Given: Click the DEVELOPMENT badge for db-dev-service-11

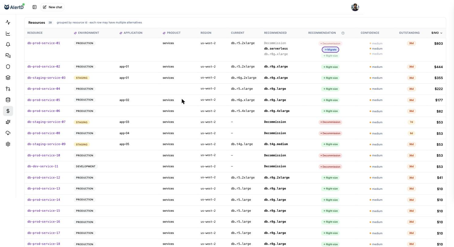Looking at the screenshot, I should click(x=85, y=166).
